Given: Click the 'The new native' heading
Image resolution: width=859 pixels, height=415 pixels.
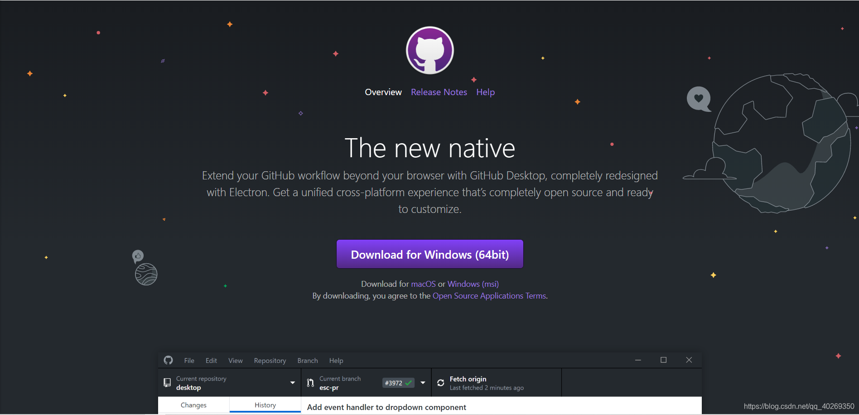Looking at the screenshot, I should click(x=429, y=148).
